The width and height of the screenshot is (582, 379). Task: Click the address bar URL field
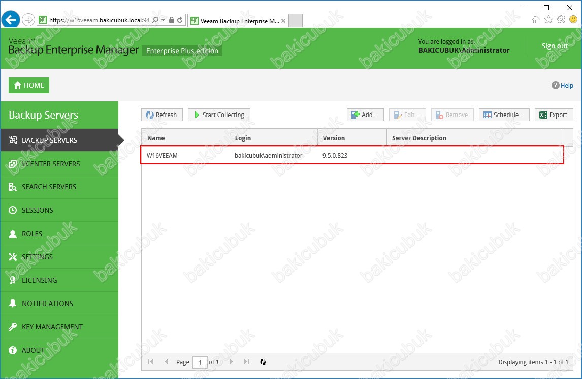pyautogui.click(x=99, y=20)
